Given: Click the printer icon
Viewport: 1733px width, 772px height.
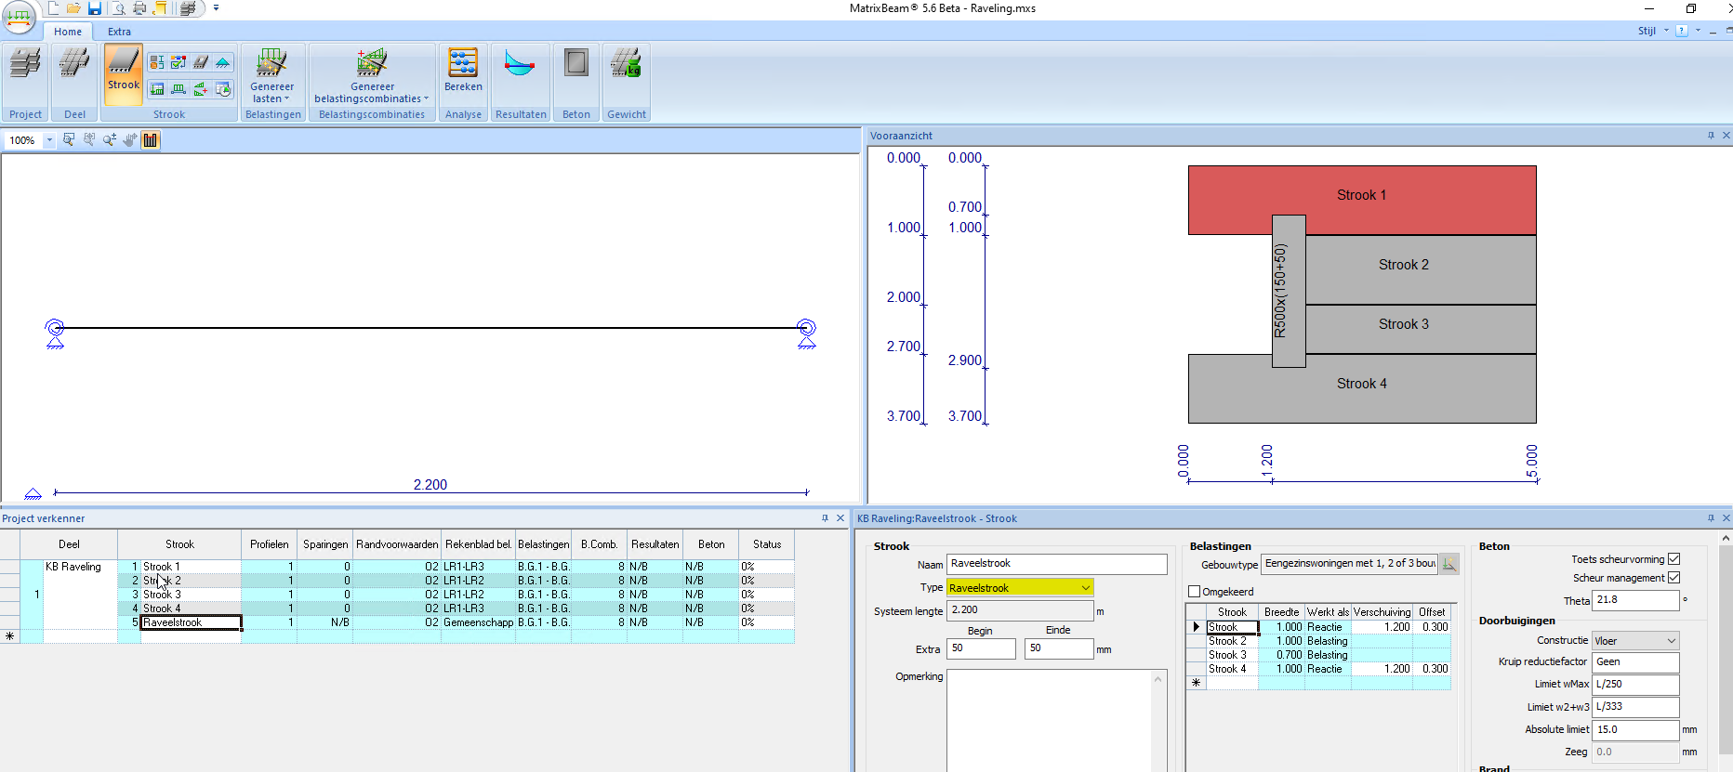Looking at the screenshot, I should (139, 8).
